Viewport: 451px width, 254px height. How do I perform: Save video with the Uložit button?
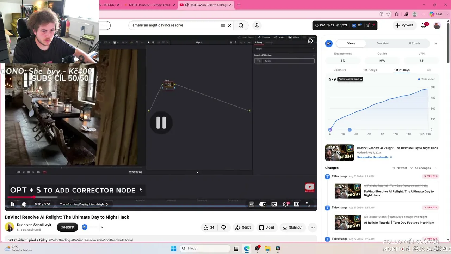(x=266, y=228)
